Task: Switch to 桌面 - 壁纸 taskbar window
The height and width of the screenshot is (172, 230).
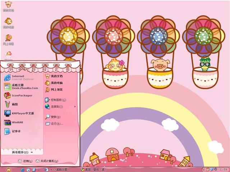Action: point(94,169)
